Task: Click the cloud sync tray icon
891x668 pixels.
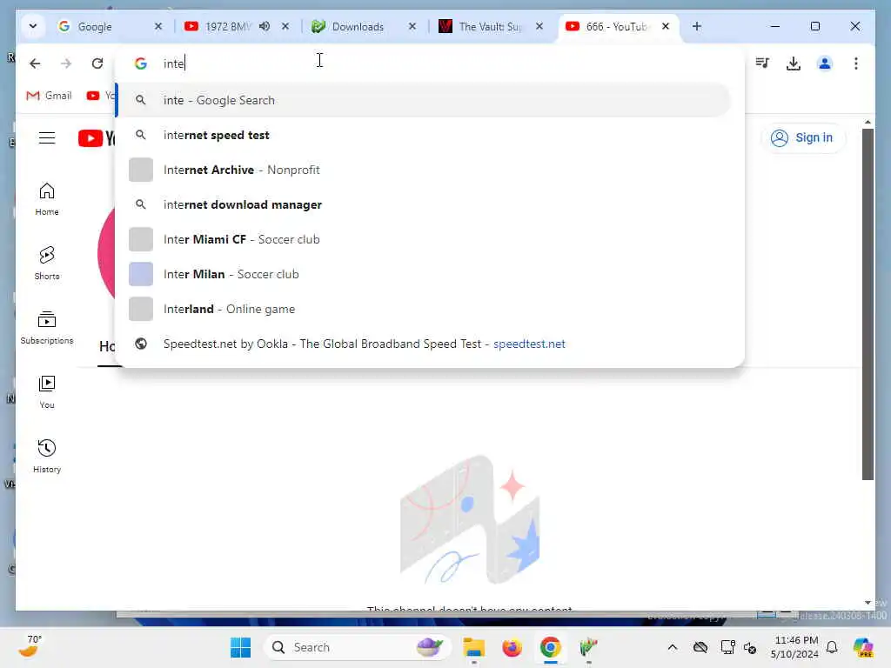Action: point(700,647)
